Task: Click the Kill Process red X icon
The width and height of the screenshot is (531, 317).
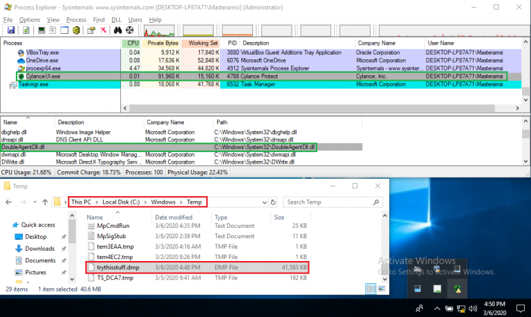Action: click(x=103, y=30)
